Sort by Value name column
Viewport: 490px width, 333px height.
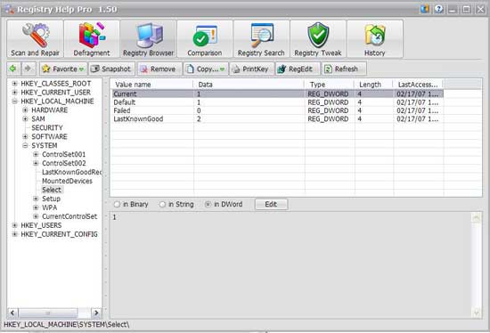152,85
